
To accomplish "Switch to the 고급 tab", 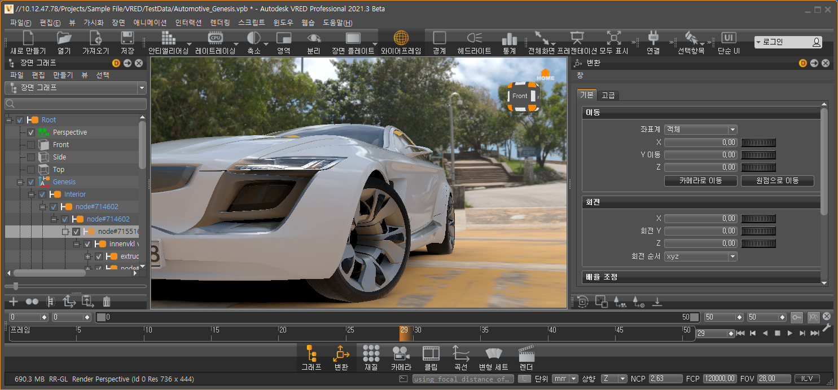I will coord(608,95).
